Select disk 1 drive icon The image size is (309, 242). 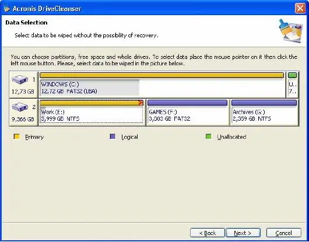click(x=19, y=79)
